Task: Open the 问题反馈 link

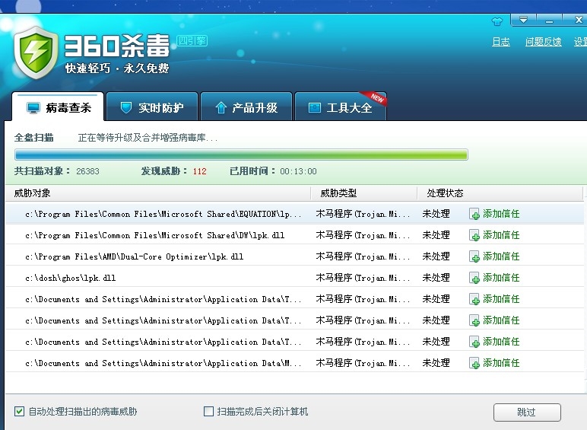Action: pos(543,42)
